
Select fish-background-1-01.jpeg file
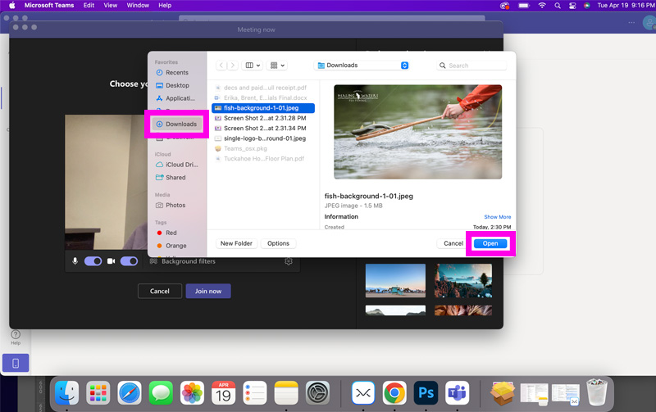coord(263,108)
